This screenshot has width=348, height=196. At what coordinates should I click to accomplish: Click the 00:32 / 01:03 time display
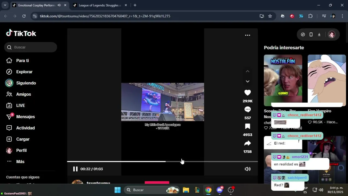[91, 169]
